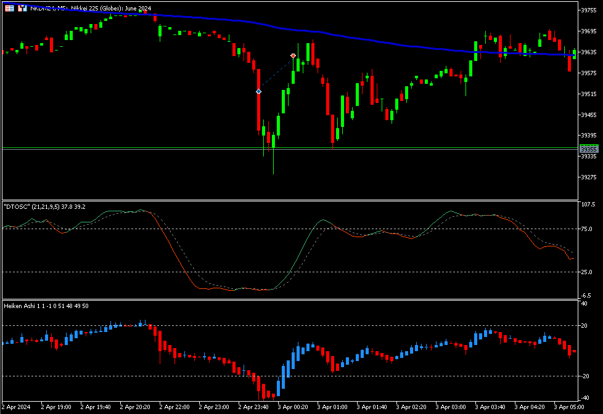The width and height of the screenshot is (603, 414).
Task: Click the 39275 price scale label
Action: (x=588, y=177)
